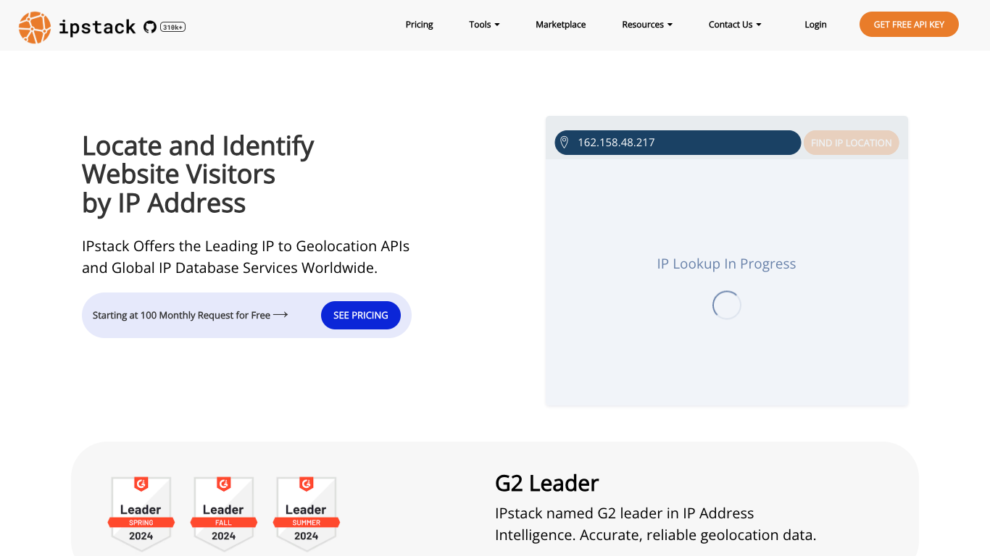Click the 310k+ GitHub stars badge

coord(172,27)
